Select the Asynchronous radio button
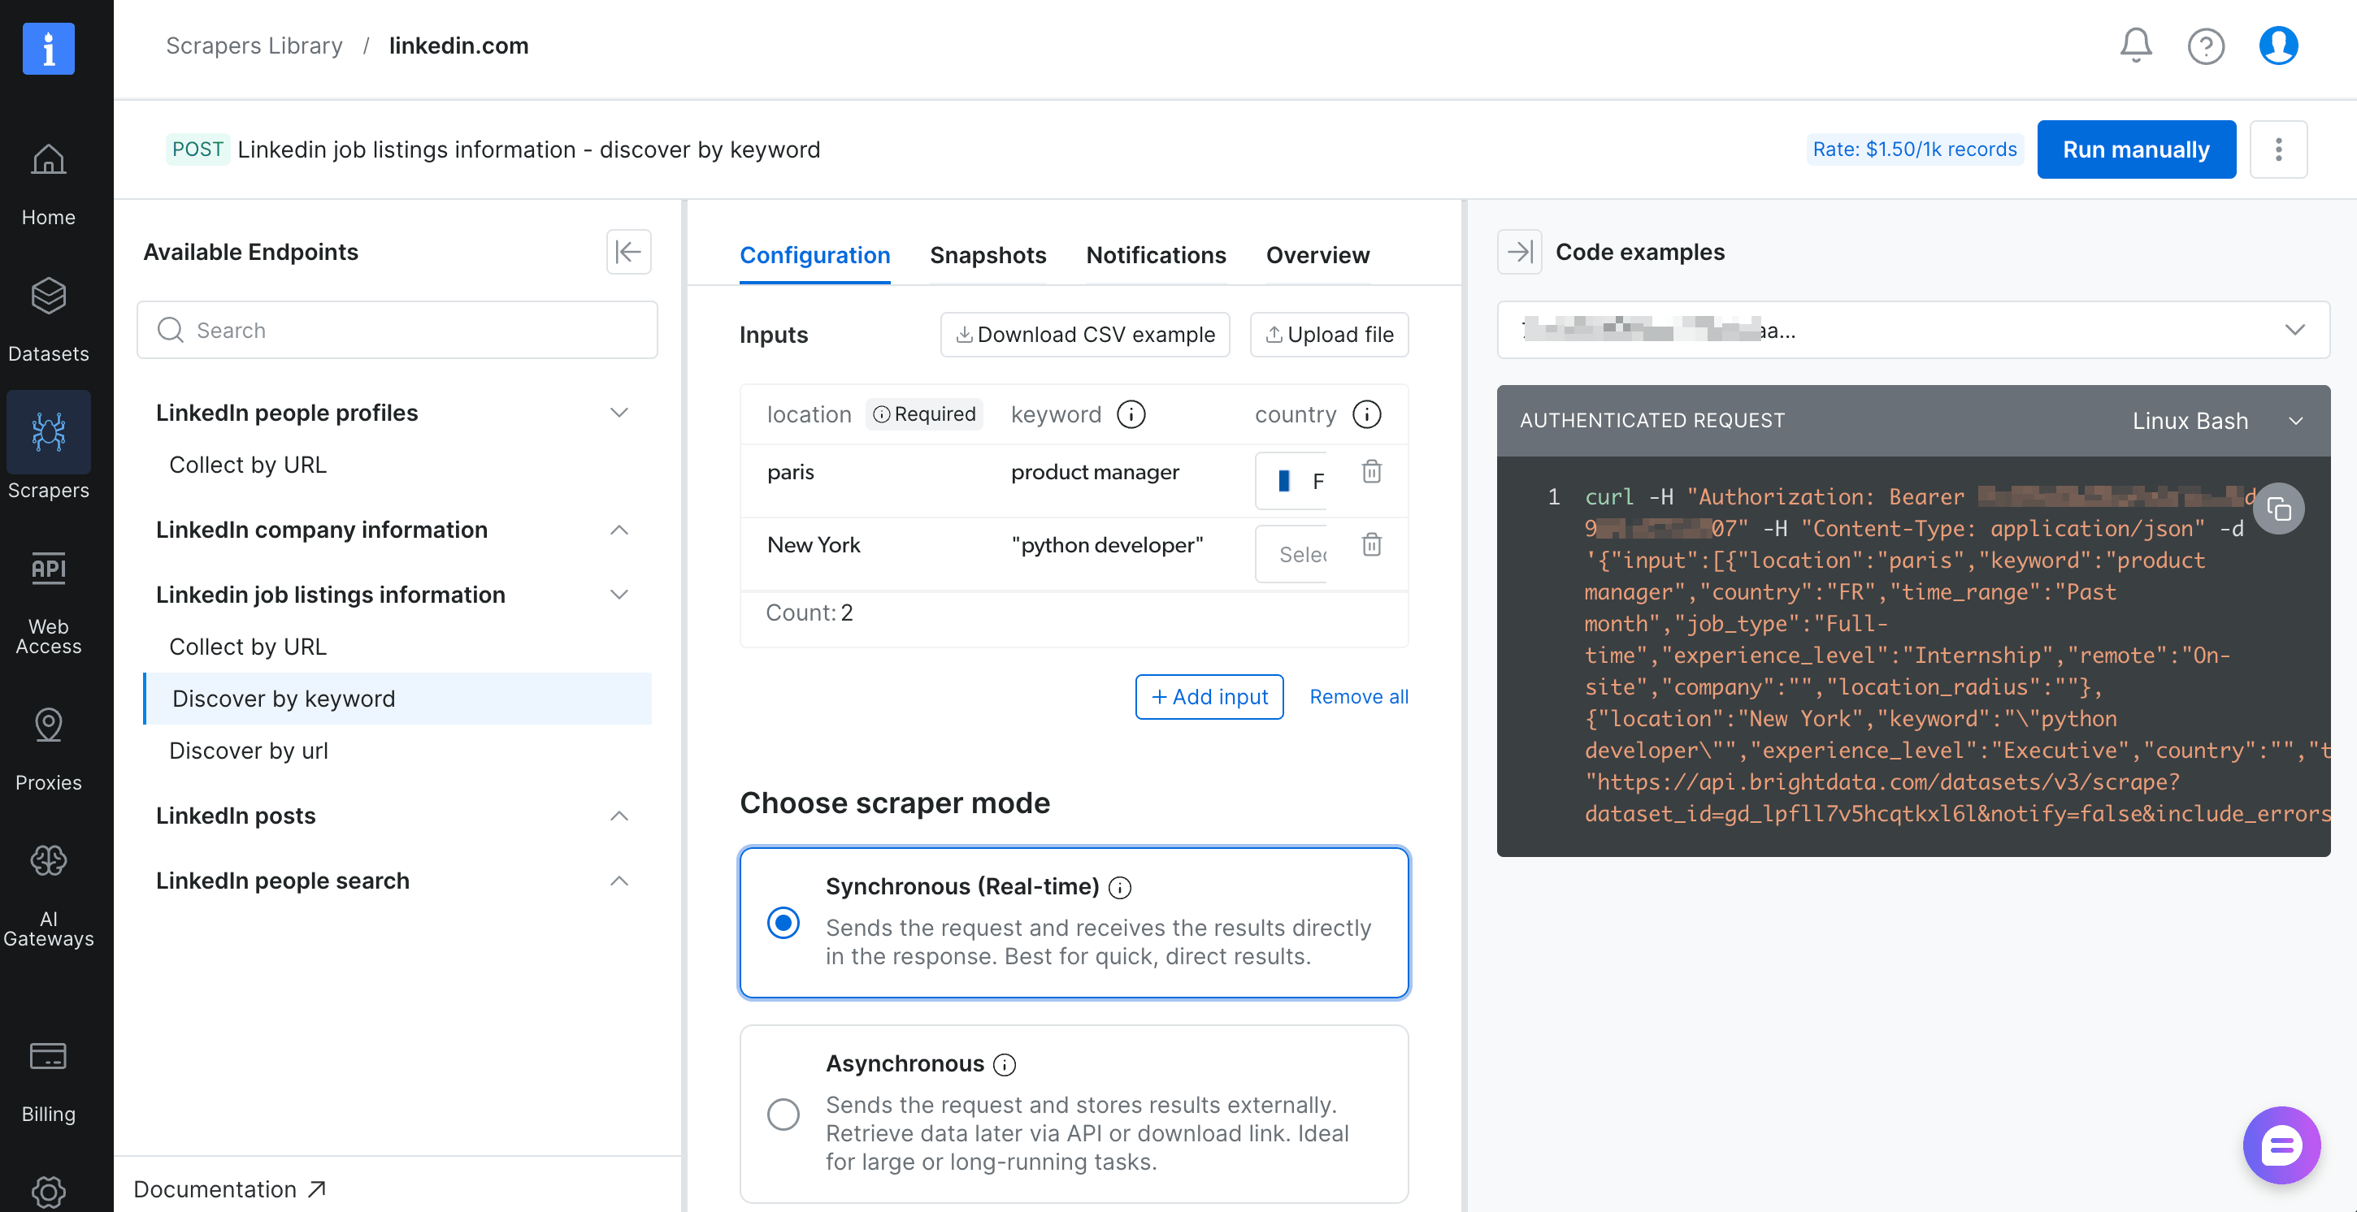 [783, 1115]
